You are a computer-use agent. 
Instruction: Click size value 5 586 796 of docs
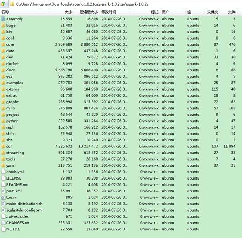[x=63, y=70]
